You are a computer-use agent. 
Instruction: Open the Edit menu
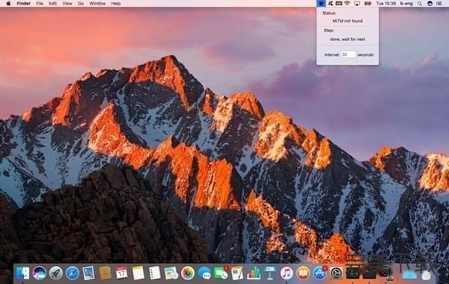52,4
